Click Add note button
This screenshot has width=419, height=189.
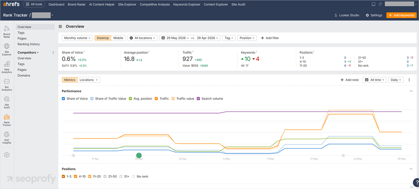point(350,80)
